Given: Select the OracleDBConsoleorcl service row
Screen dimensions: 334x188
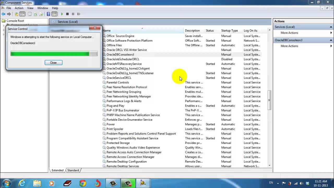Looking at the screenshot, I should click(182, 55).
